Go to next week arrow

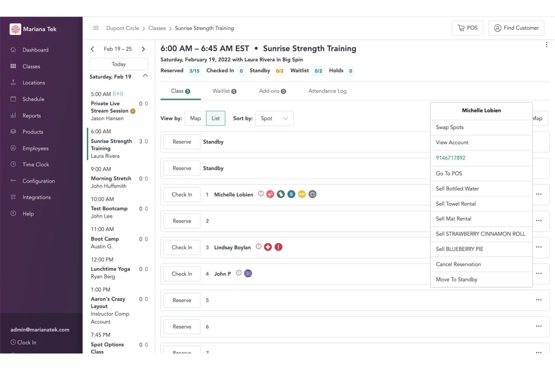pos(143,49)
